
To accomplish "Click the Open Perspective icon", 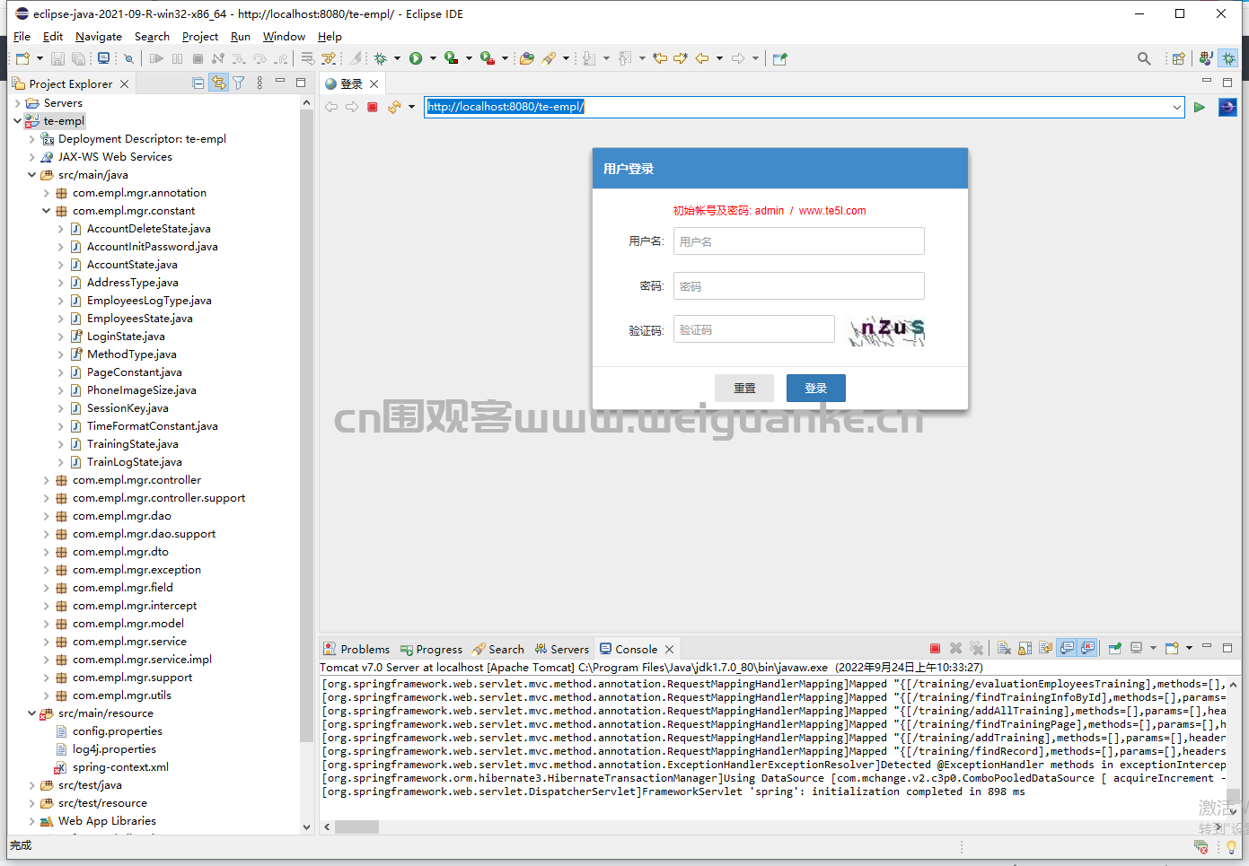I will coord(1179,58).
